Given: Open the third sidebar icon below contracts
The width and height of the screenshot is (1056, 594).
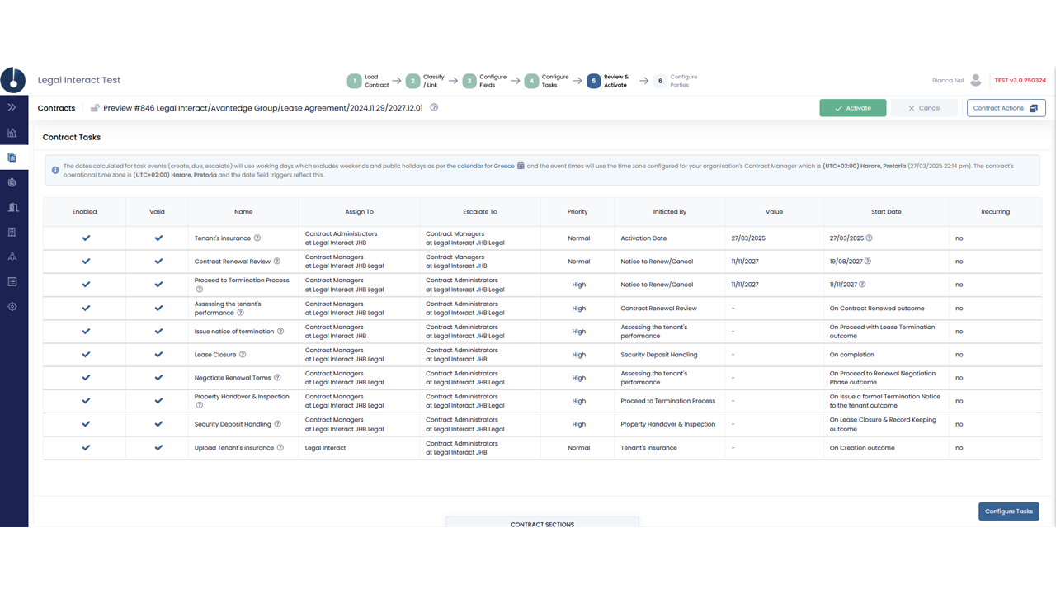Looking at the screenshot, I should click(12, 182).
